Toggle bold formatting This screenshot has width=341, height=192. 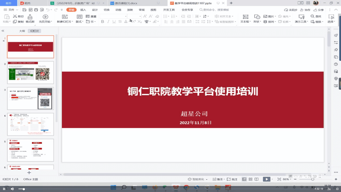click(102, 21)
